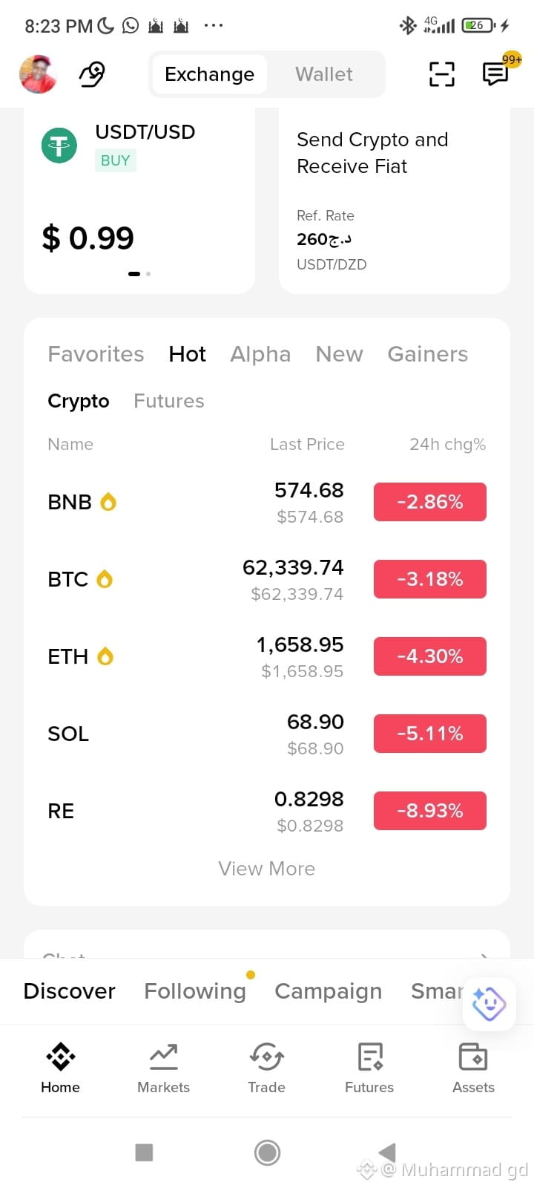Image resolution: width=534 pixels, height=1188 pixels.
Task: Toggle BNB 24h change display
Action: tap(430, 502)
